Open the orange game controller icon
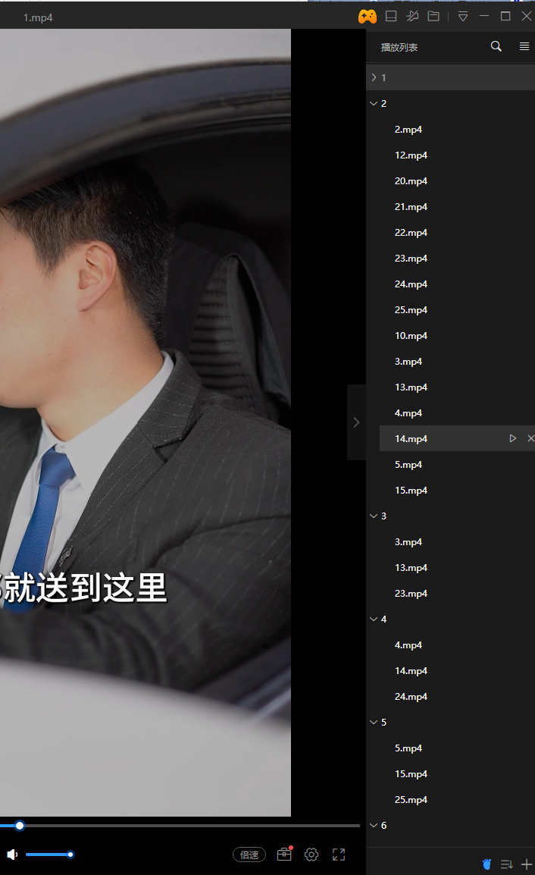The width and height of the screenshot is (535, 875). (368, 16)
